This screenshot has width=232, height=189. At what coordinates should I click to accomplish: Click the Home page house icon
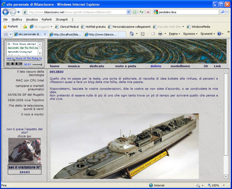click(x=132, y=34)
